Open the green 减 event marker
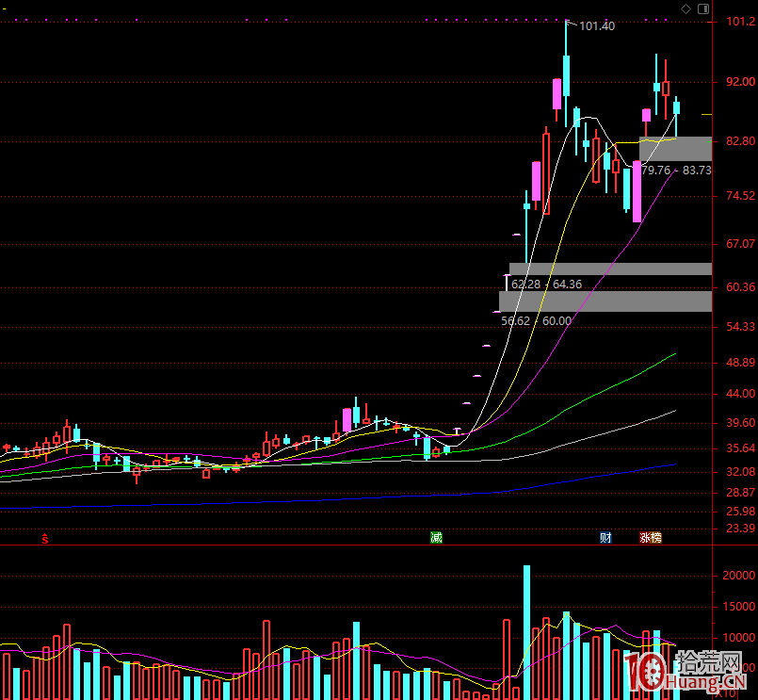The height and width of the screenshot is (700, 758). coord(436,537)
